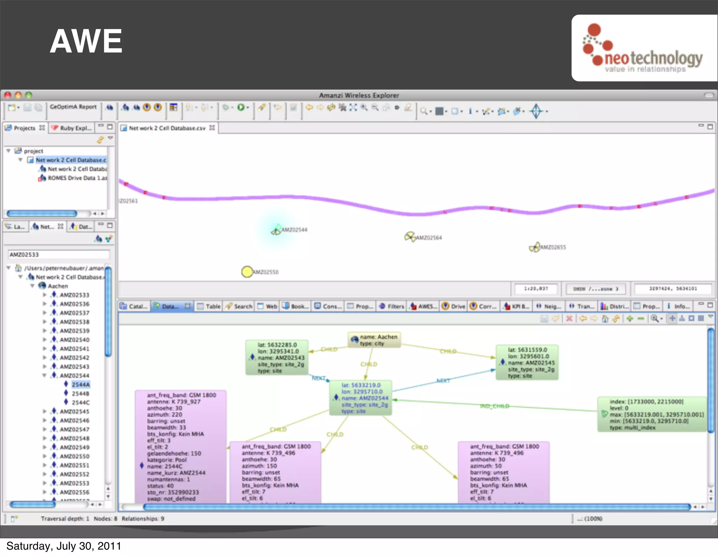This screenshot has width=718, height=556.
Task: Switch to the Table tab
Action: pos(209,306)
